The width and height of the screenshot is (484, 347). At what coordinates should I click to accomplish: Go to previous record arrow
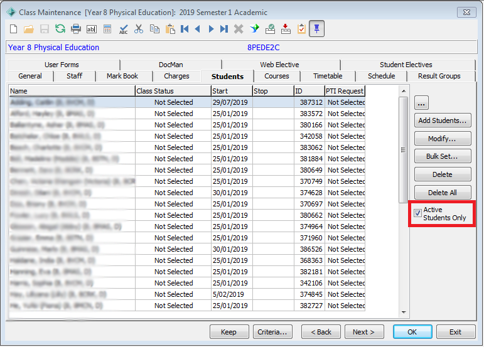pos(198,29)
